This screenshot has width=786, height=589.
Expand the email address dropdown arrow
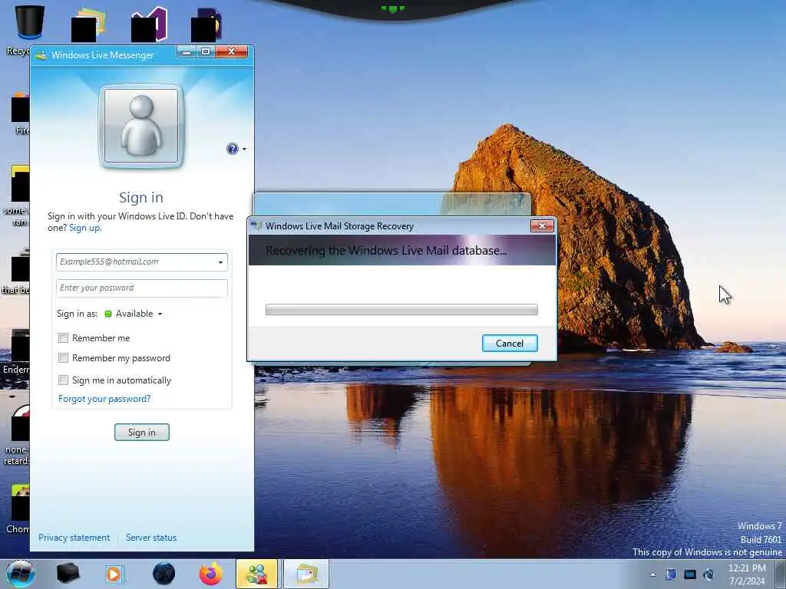(220, 262)
